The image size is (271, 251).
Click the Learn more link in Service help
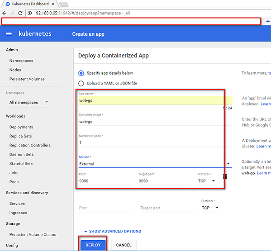pos(264,173)
